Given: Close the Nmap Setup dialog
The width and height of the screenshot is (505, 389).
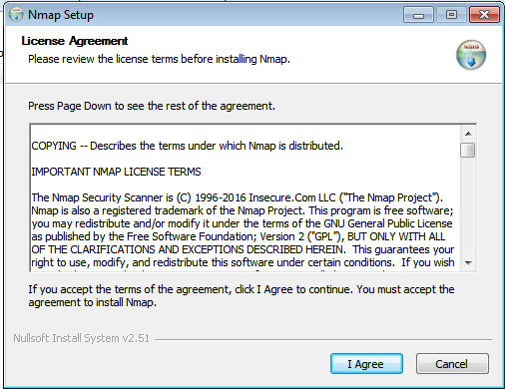Looking at the screenshot, I should [x=484, y=15].
